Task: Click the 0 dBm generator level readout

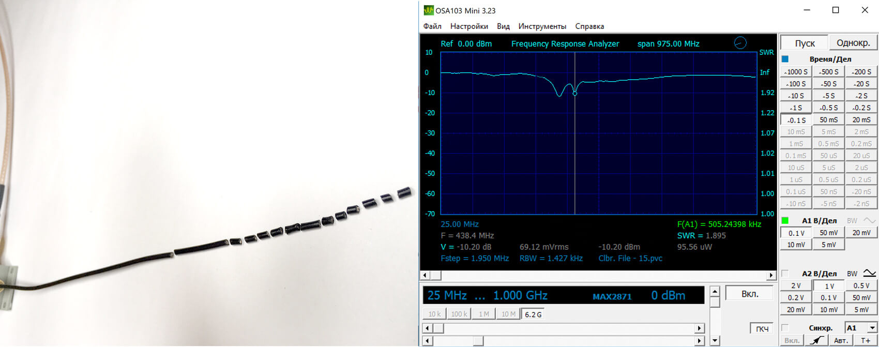Action: (668, 295)
